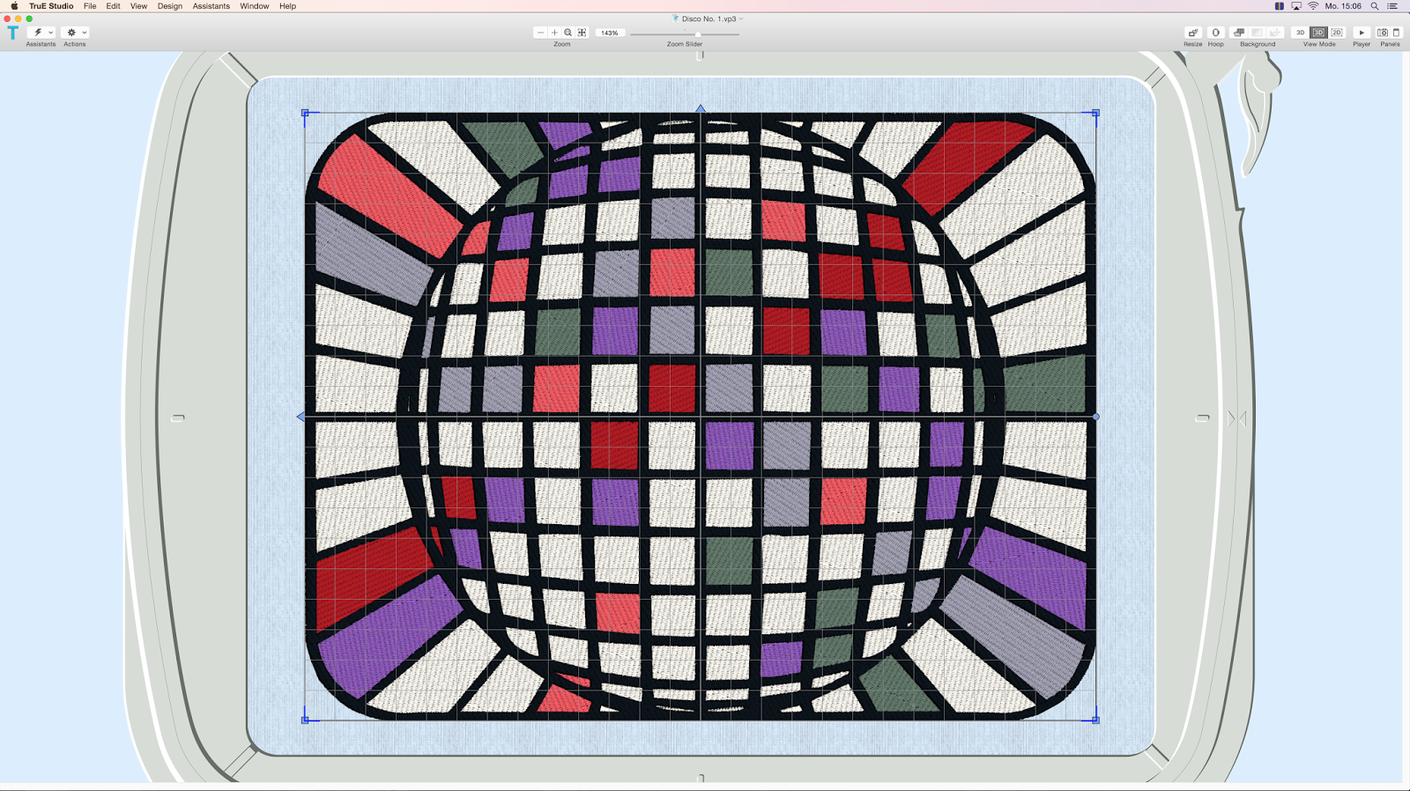The image size is (1410, 791).
Task: Select the disco ball embroidery design
Action: pos(701,417)
